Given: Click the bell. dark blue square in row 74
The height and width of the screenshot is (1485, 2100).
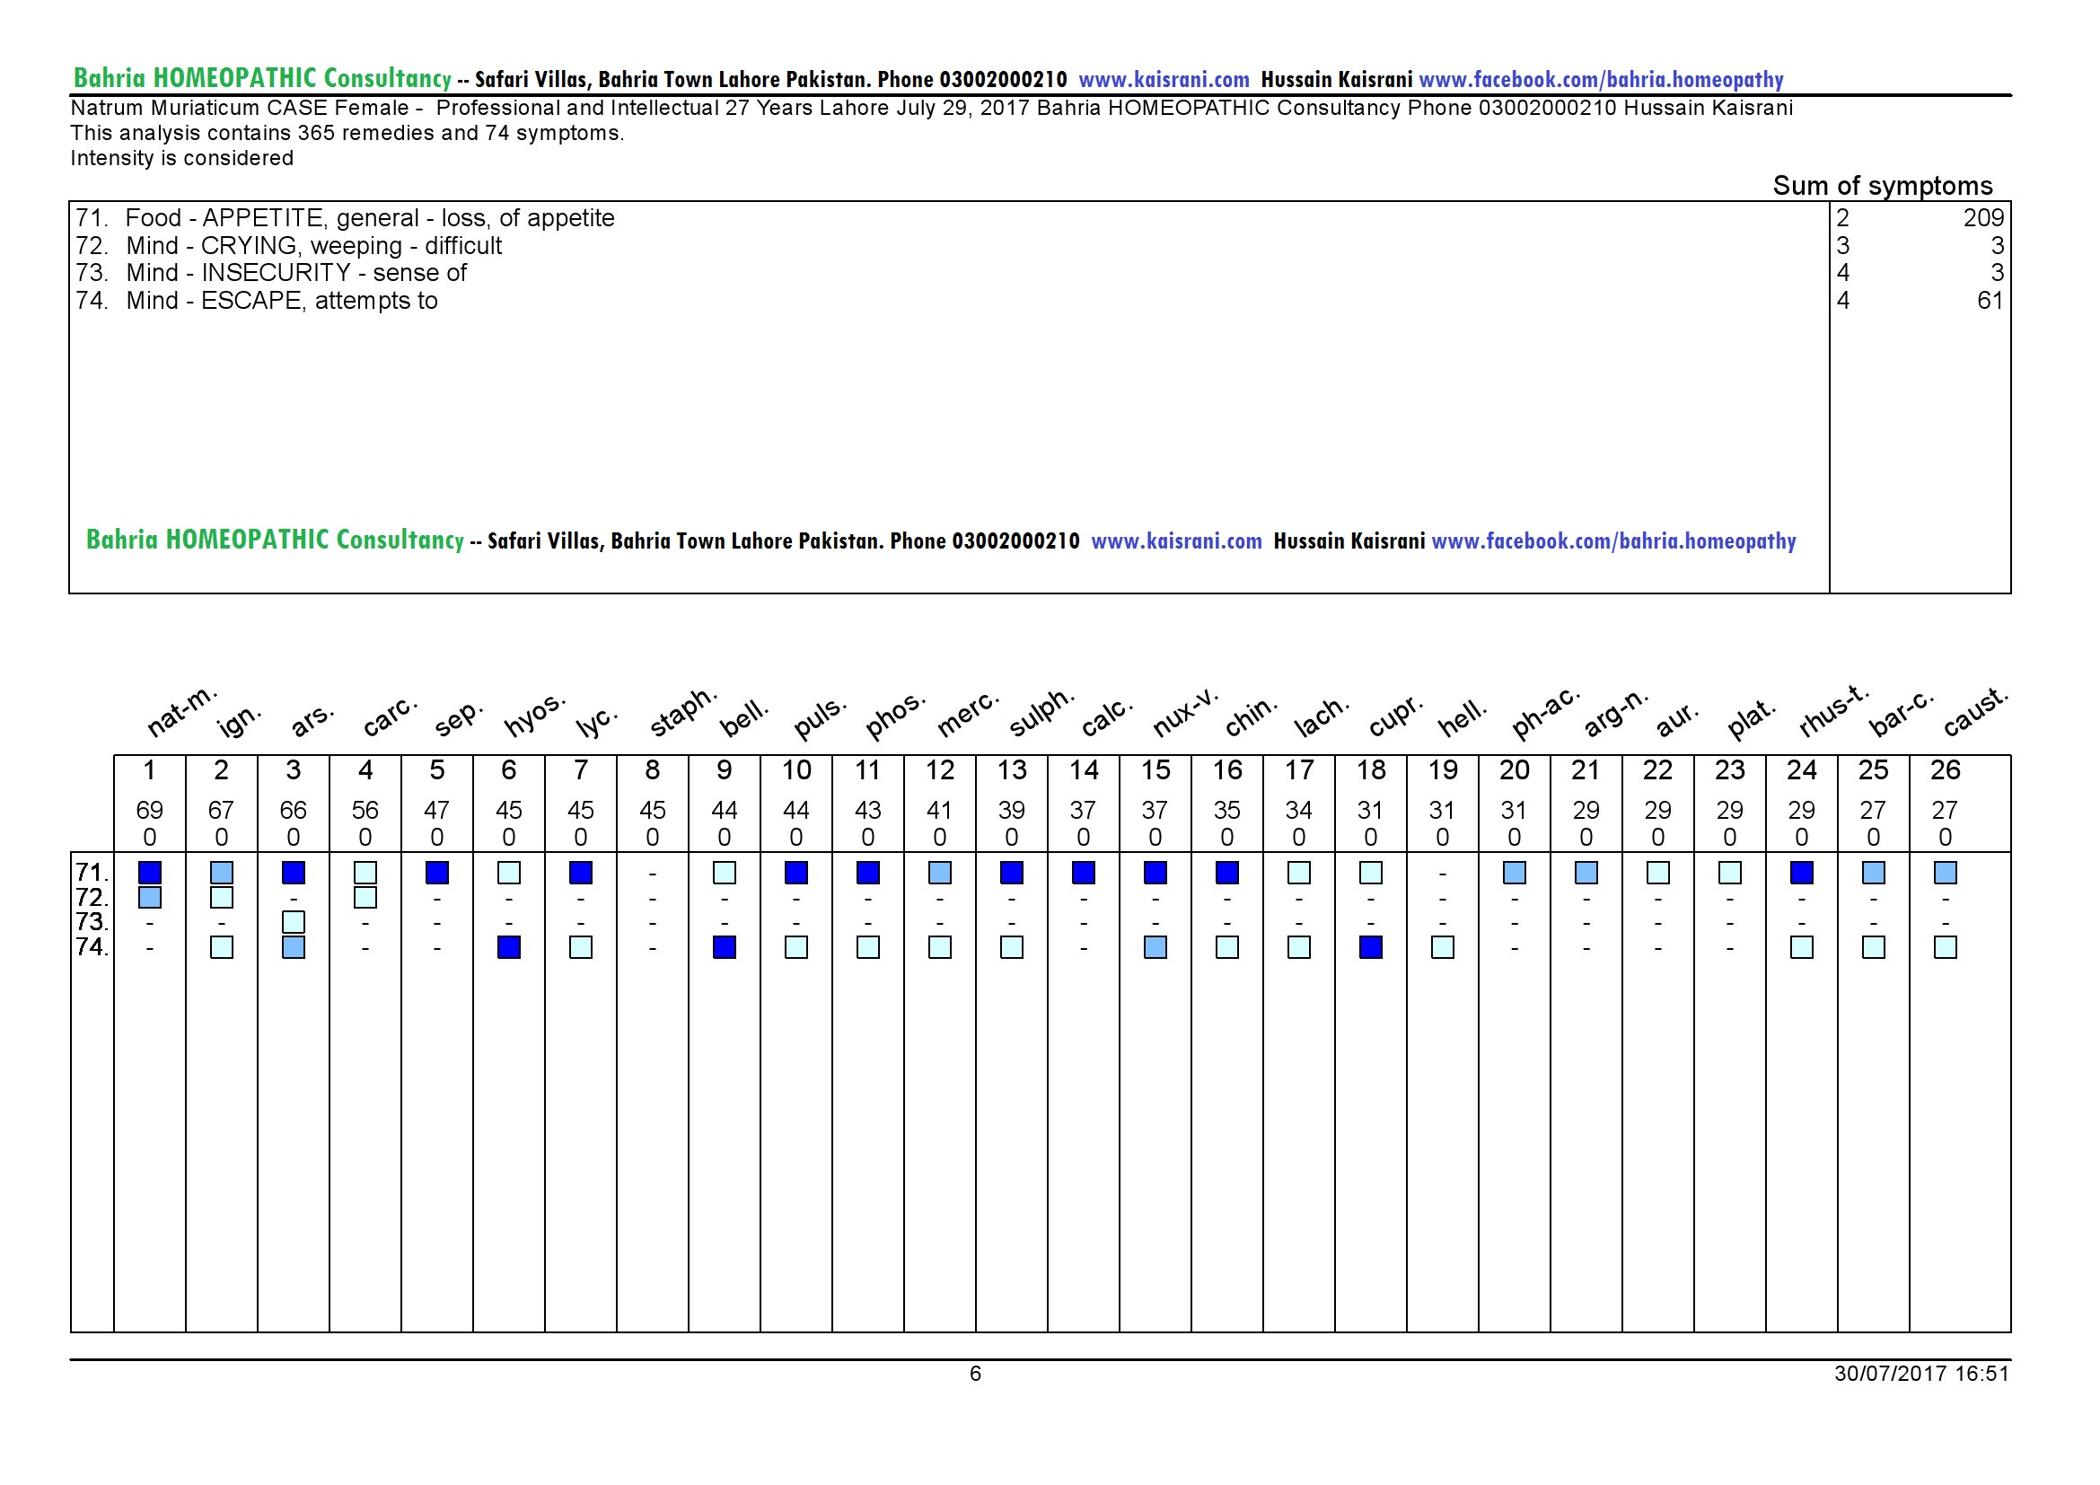Looking at the screenshot, I should (x=725, y=947).
